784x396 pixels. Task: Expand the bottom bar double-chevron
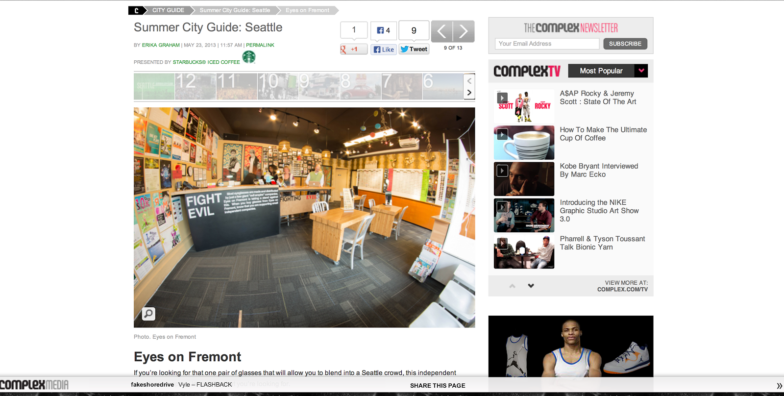(779, 386)
